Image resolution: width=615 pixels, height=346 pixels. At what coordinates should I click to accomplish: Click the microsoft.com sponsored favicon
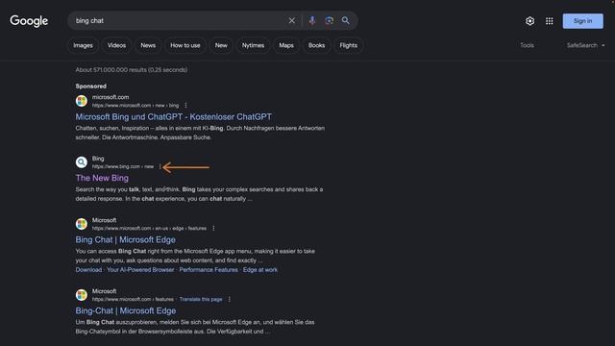click(81, 101)
